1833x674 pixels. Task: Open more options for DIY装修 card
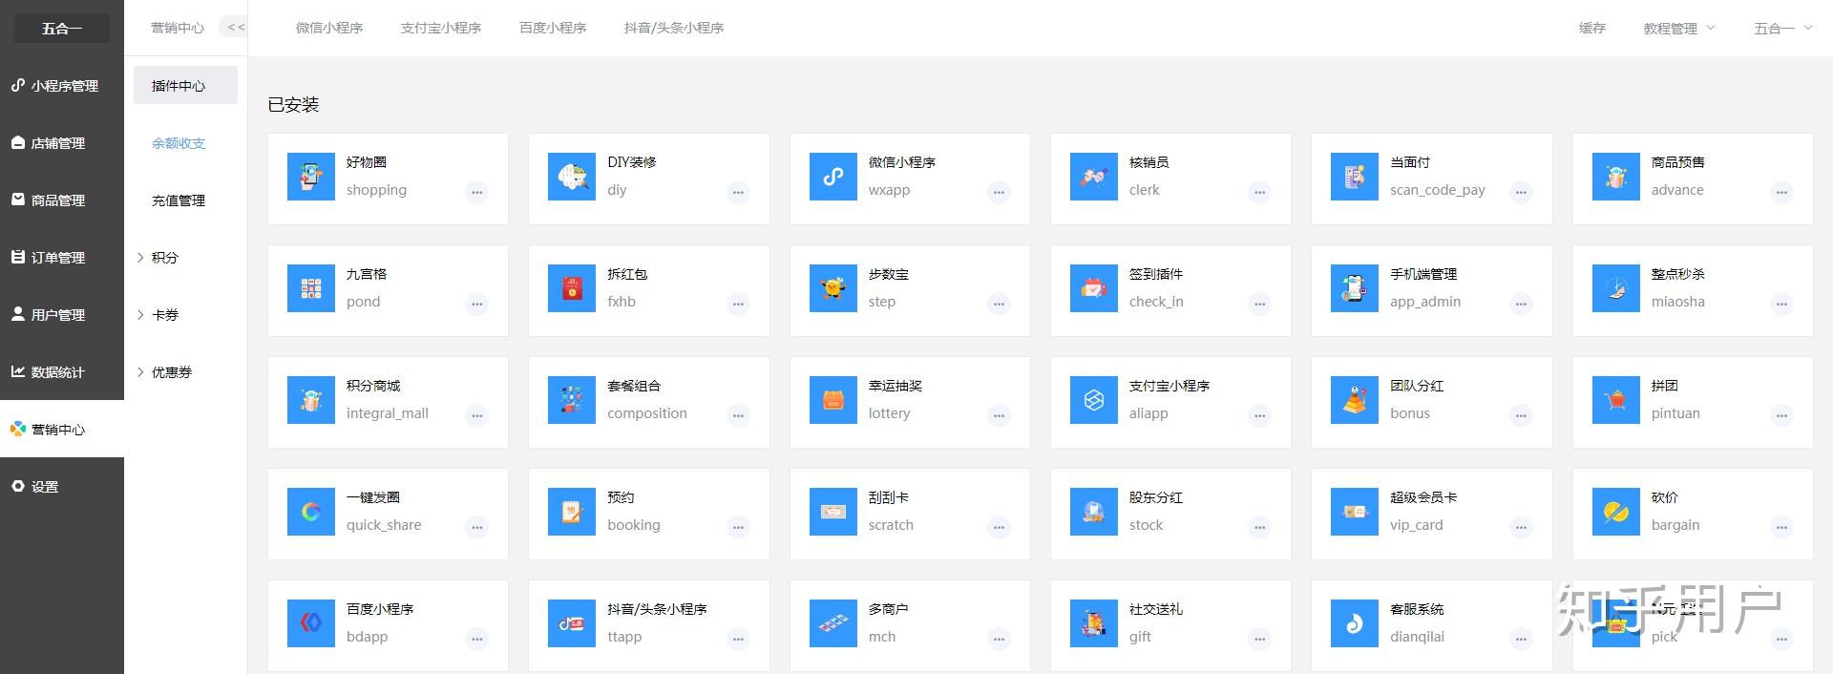738,192
